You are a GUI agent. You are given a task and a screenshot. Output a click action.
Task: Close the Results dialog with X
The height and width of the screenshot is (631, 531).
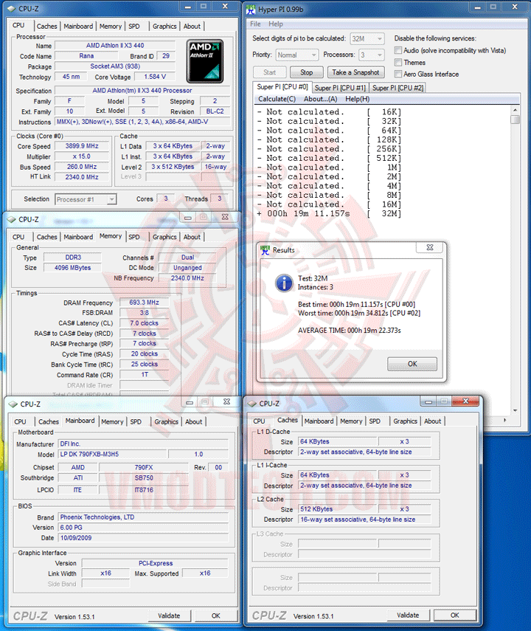click(x=430, y=247)
